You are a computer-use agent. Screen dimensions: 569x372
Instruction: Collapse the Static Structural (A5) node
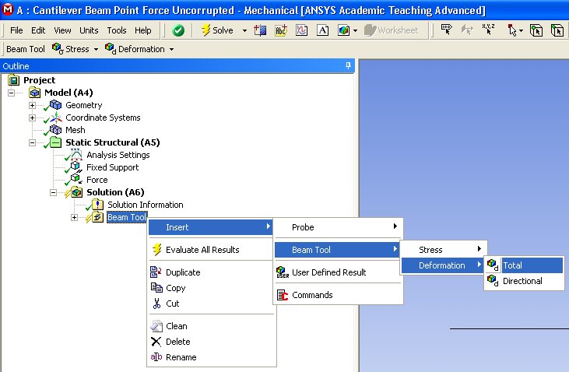point(32,142)
